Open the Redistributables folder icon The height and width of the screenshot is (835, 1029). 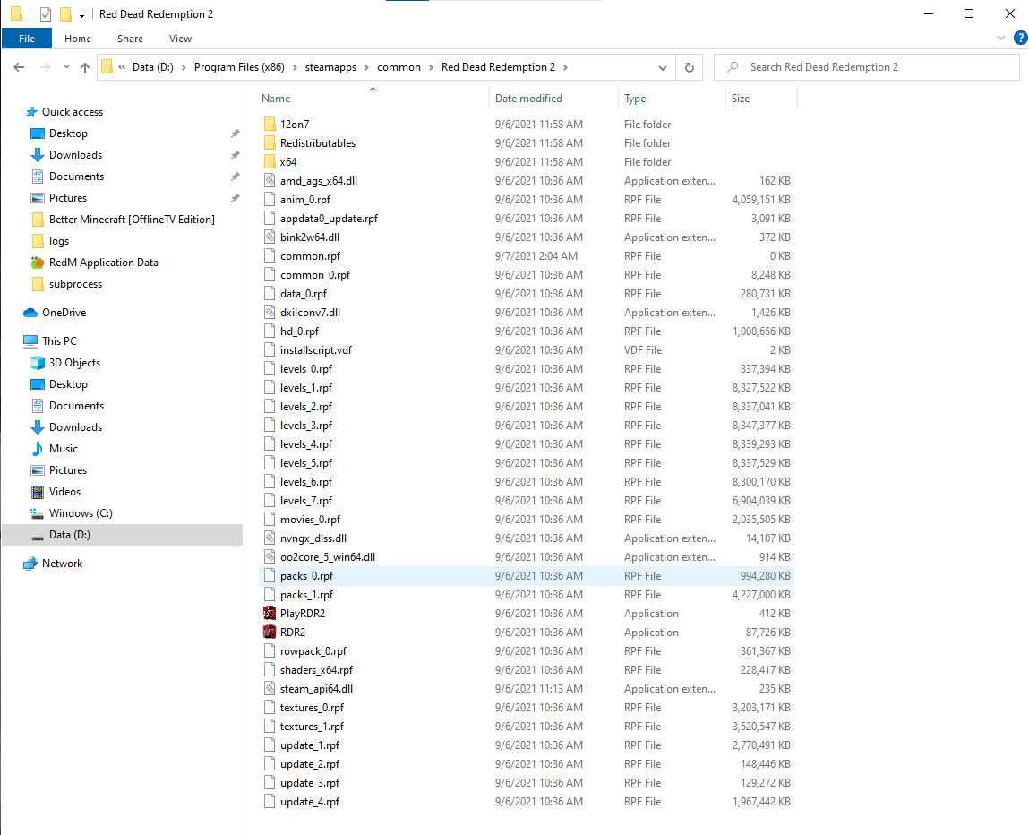(271, 142)
